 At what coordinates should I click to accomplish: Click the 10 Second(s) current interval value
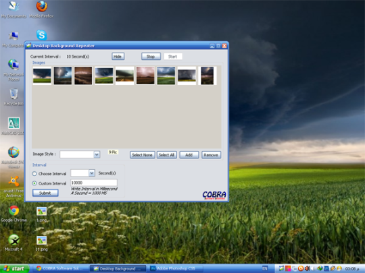pyautogui.click(x=78, y=57)
